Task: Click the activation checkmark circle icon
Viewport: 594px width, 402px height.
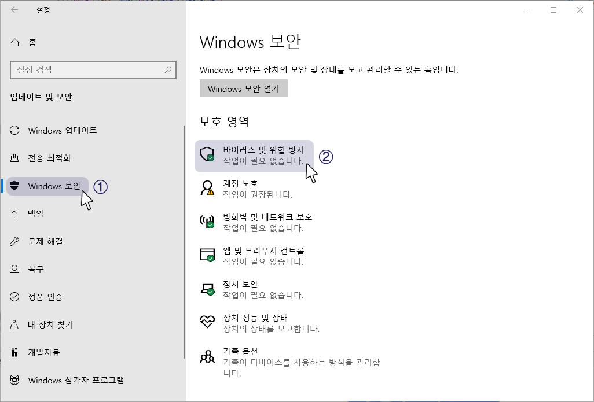Action: (14, 297)
